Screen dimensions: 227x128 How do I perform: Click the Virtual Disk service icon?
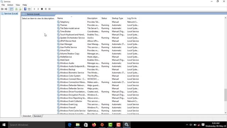point(58,50)
